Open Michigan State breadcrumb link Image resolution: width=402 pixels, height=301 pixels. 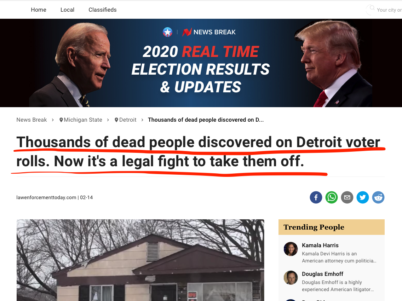tap(81, 120)
